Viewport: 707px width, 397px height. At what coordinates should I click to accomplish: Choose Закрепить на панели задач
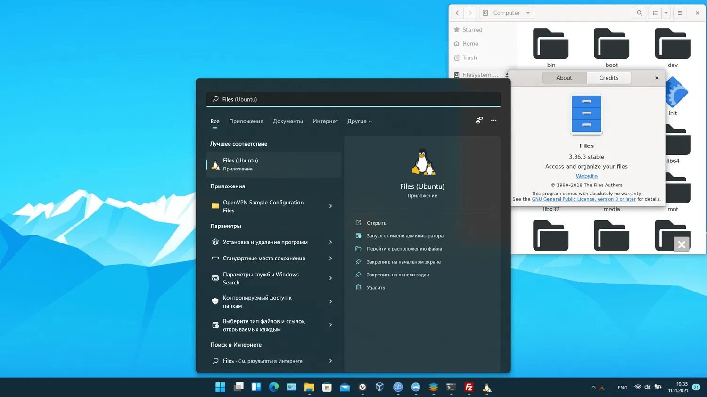[x=398, y=275]
